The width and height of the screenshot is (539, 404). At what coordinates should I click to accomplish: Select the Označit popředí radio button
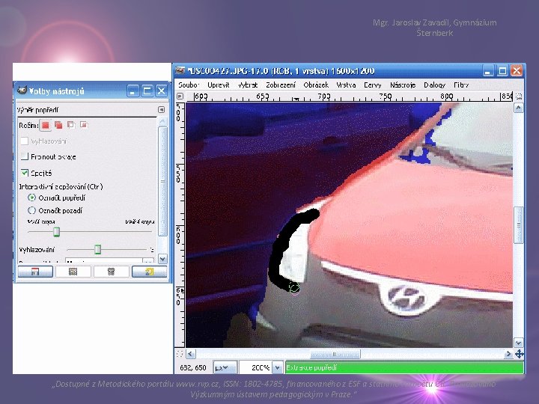(31, 198)
